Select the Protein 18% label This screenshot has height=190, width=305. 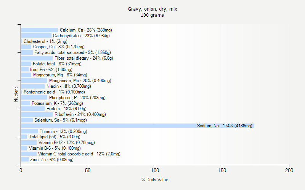(x=66, y=109)
